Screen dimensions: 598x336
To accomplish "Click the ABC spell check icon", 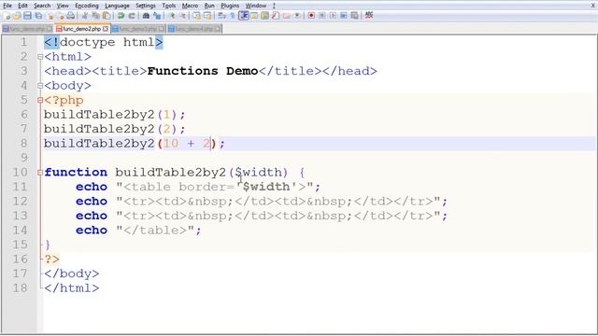I will 369,15.
